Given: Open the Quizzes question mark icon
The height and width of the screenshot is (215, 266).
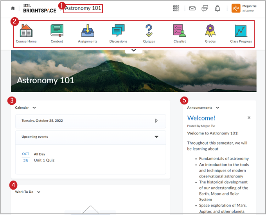Looking at the screenshot, I should [149, 30].
